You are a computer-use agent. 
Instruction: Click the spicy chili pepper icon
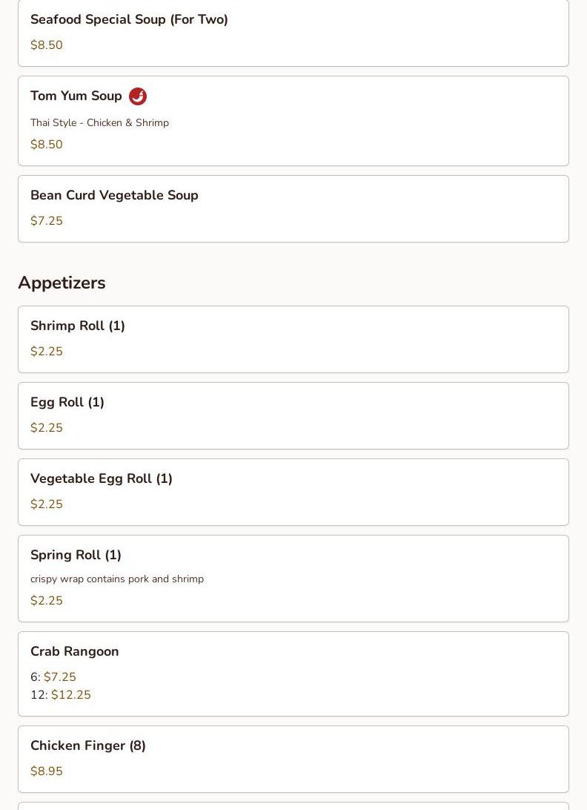click(x=138, y=96)
